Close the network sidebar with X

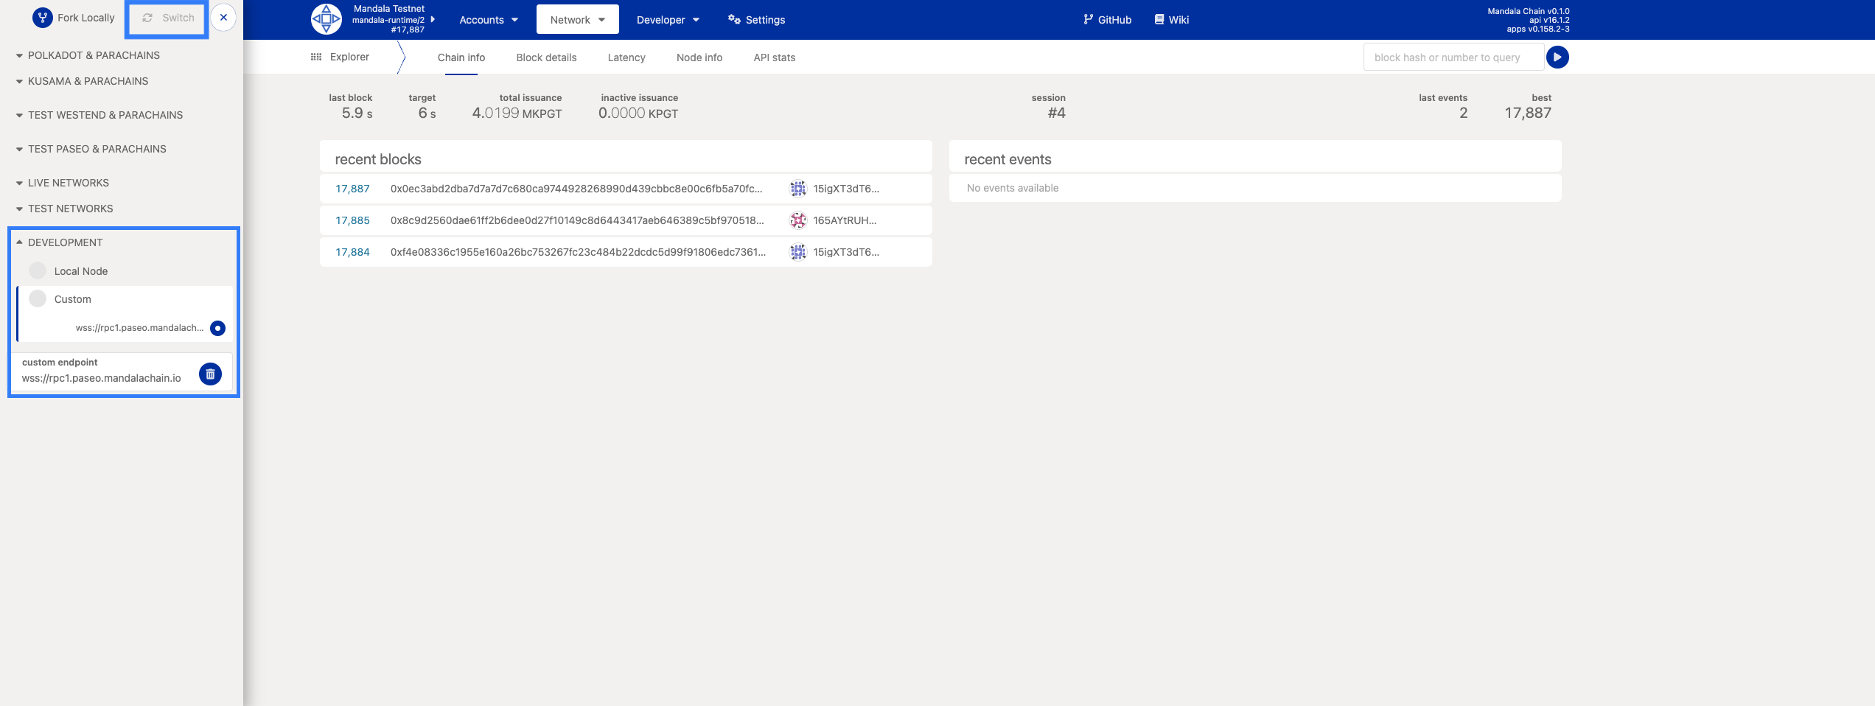223,18
